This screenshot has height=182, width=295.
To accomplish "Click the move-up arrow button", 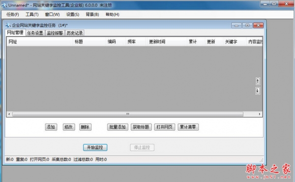I will click(258, 81).
